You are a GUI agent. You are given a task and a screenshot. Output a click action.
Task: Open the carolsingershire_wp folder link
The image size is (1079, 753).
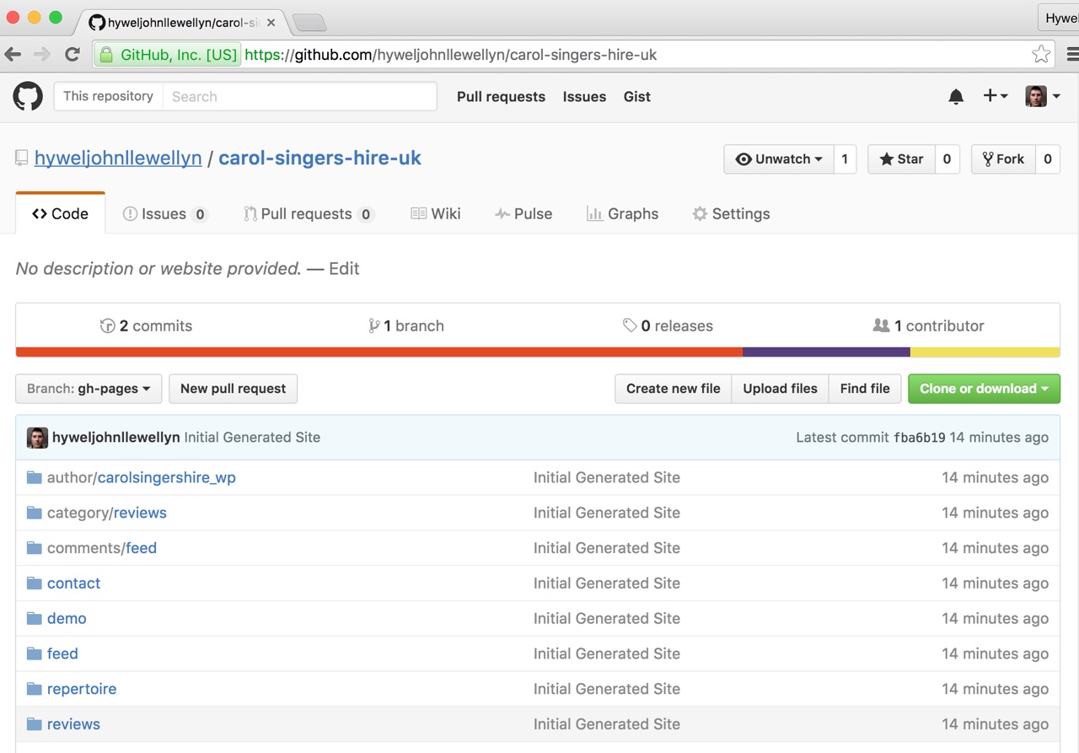pyautogui.click(x=167, y=477)
